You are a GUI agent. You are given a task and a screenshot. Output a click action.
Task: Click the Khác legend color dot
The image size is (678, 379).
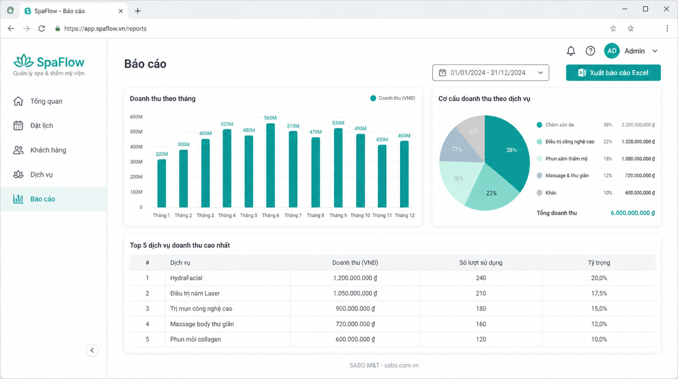[x=539, y=193]
